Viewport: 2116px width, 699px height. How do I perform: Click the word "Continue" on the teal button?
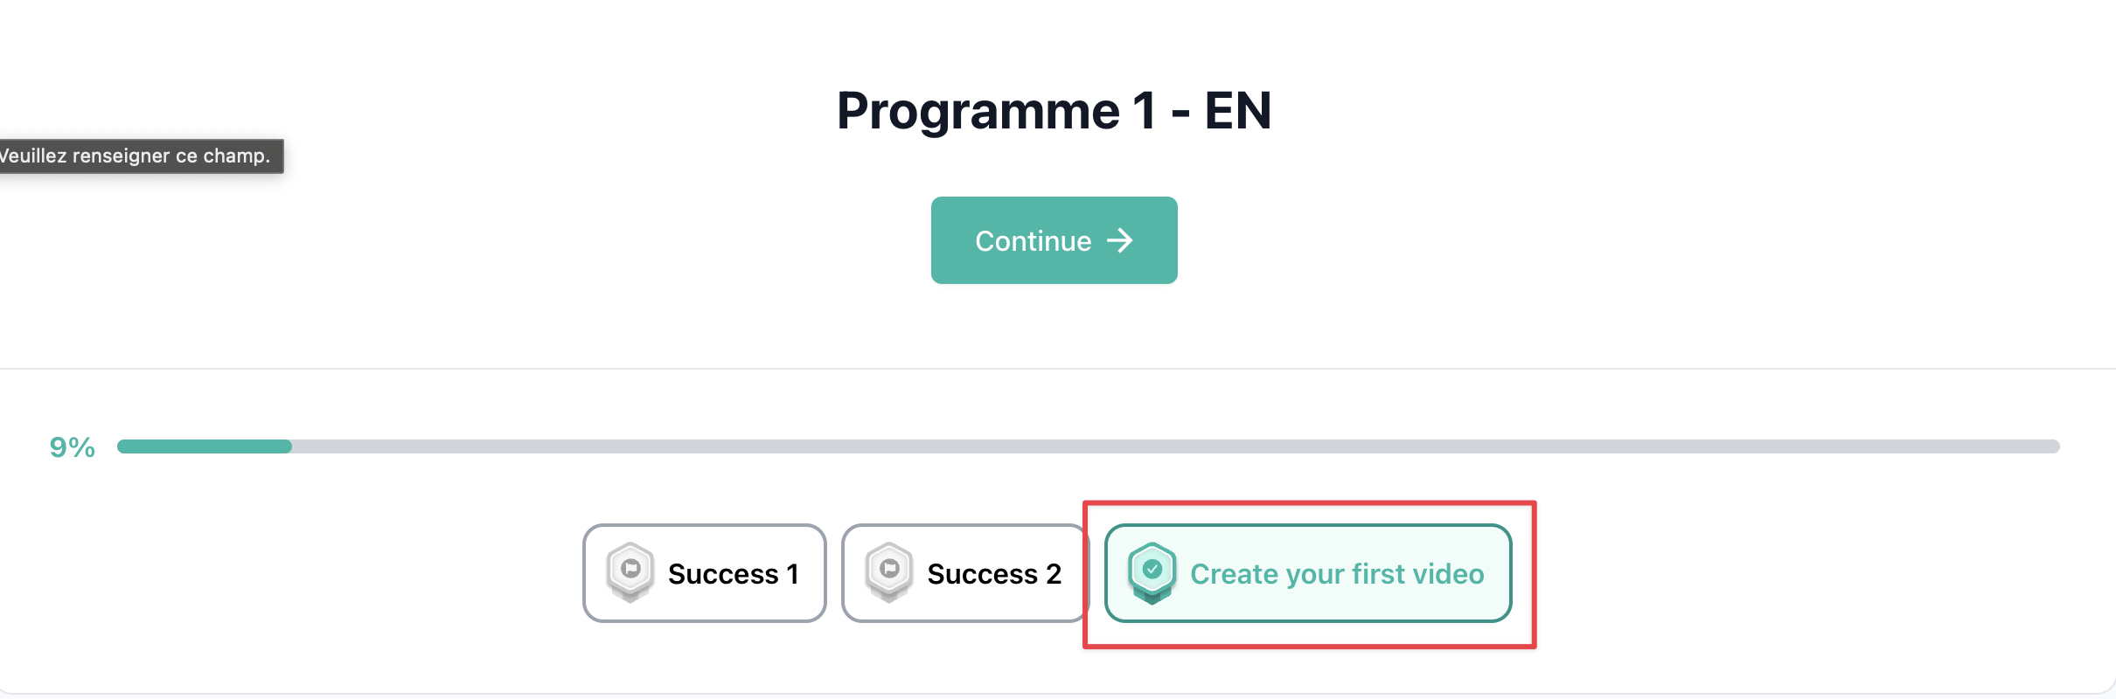point(1034,241)
